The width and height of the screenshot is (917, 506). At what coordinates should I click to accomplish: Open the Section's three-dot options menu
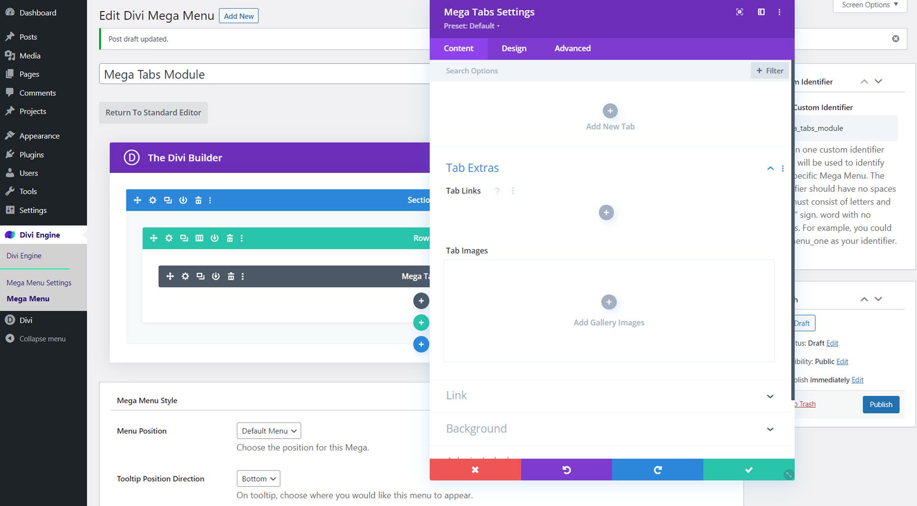pyautogui.click(x=210, y=200)
